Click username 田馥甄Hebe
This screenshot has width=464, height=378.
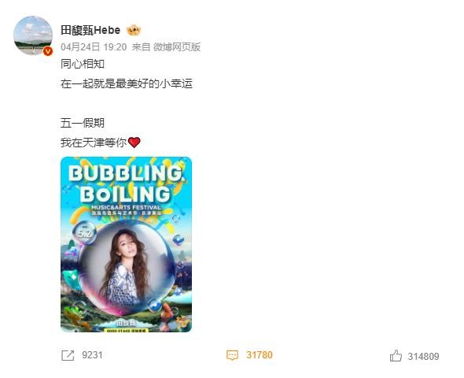(90, 30)
